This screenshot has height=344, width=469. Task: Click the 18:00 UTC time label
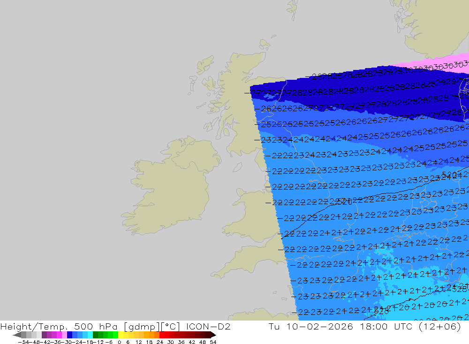click(386, 326)
